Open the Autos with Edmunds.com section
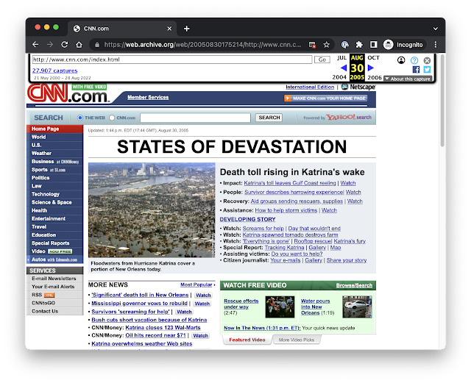Viewport: 471px width, 383px height. [x=55, y=259]
